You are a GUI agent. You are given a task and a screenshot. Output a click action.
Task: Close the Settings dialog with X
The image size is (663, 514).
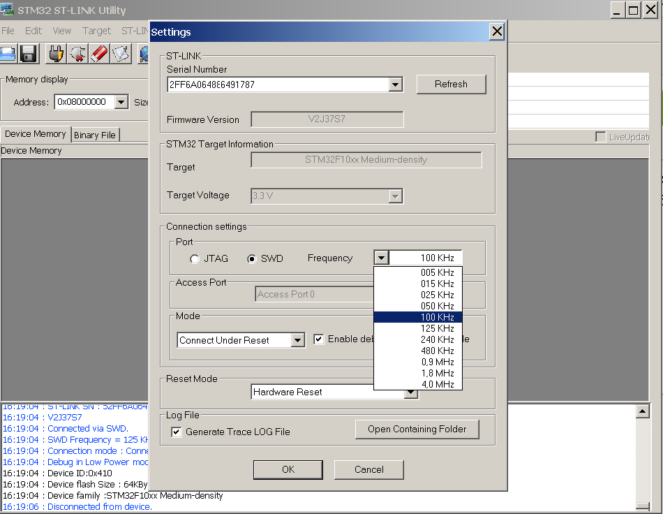[497, 31]
